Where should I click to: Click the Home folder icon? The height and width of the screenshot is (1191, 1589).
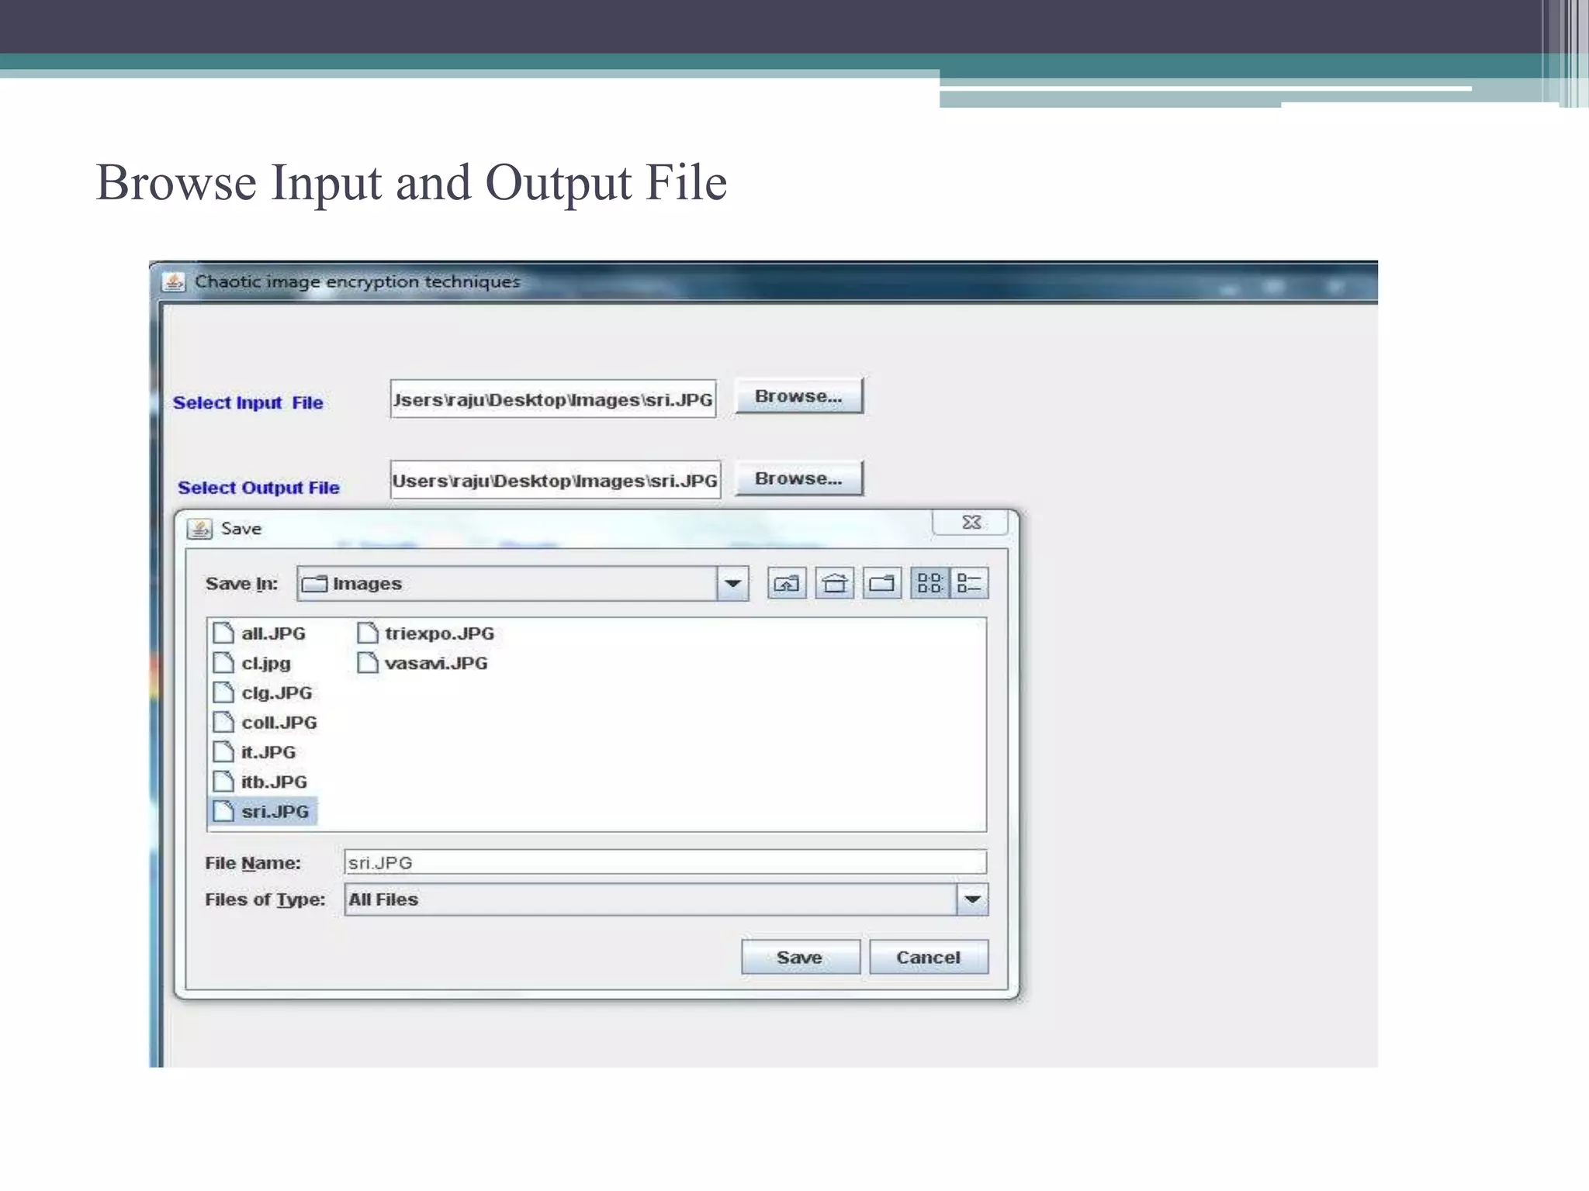[x=834, y=583]
